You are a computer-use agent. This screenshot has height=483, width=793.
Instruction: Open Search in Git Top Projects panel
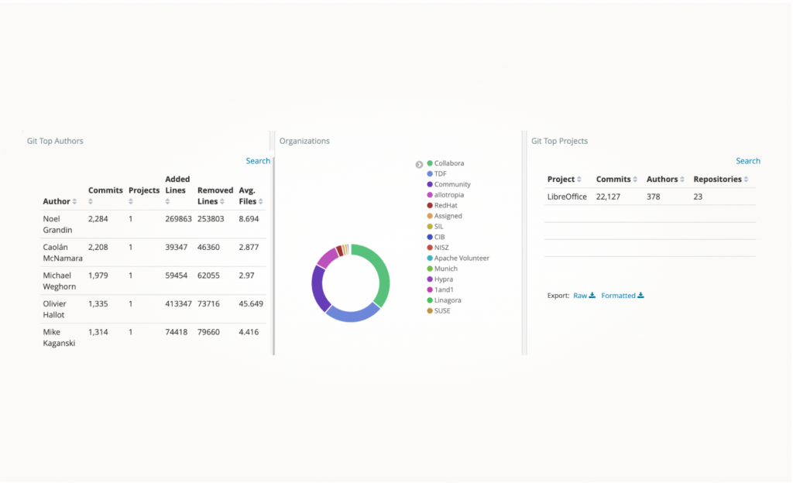pyautogui.click(x=748, y=161)
